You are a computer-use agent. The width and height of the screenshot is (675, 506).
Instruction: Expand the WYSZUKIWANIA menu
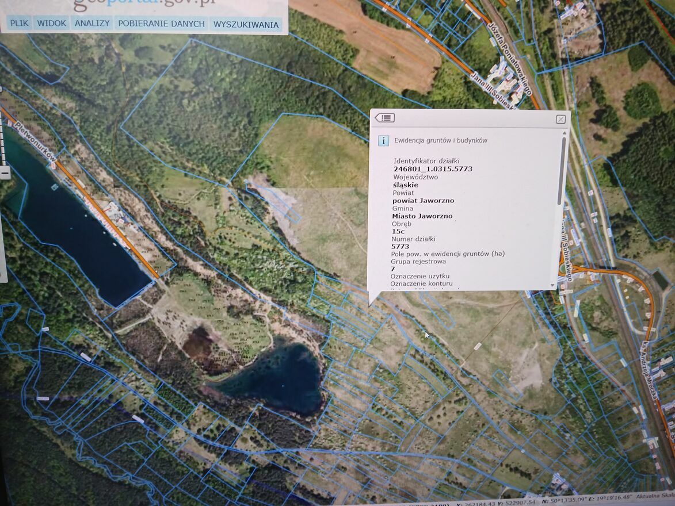(x=246, y=25)
